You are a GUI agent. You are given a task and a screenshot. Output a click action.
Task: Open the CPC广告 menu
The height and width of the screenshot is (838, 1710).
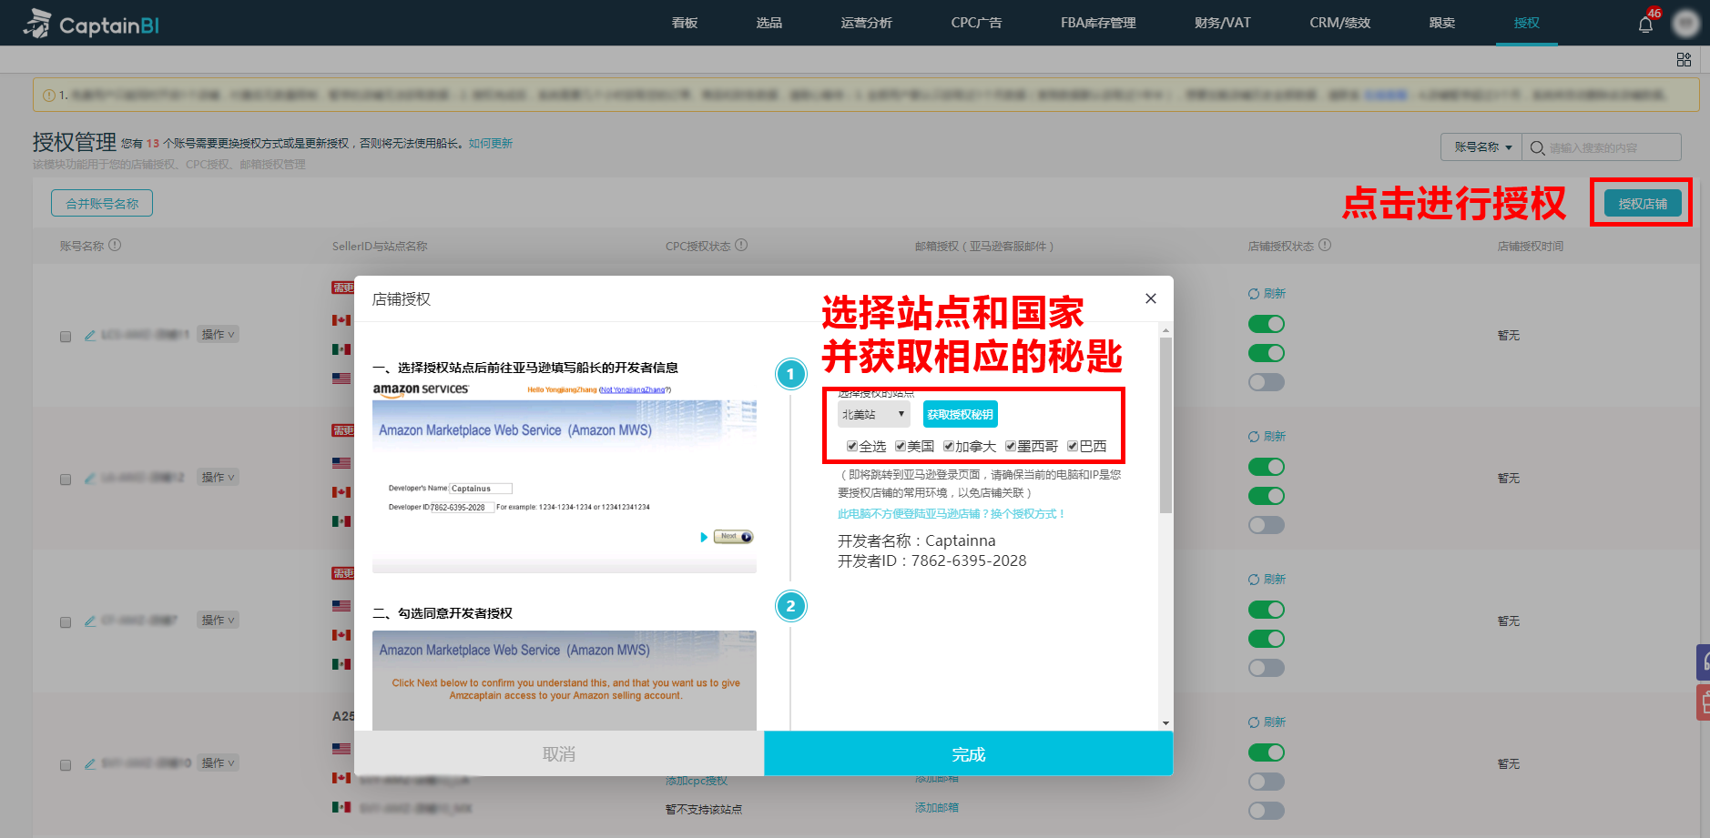coord(977,23)
